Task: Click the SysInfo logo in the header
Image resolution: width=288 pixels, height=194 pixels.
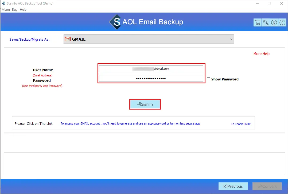Action: (115, 22)
